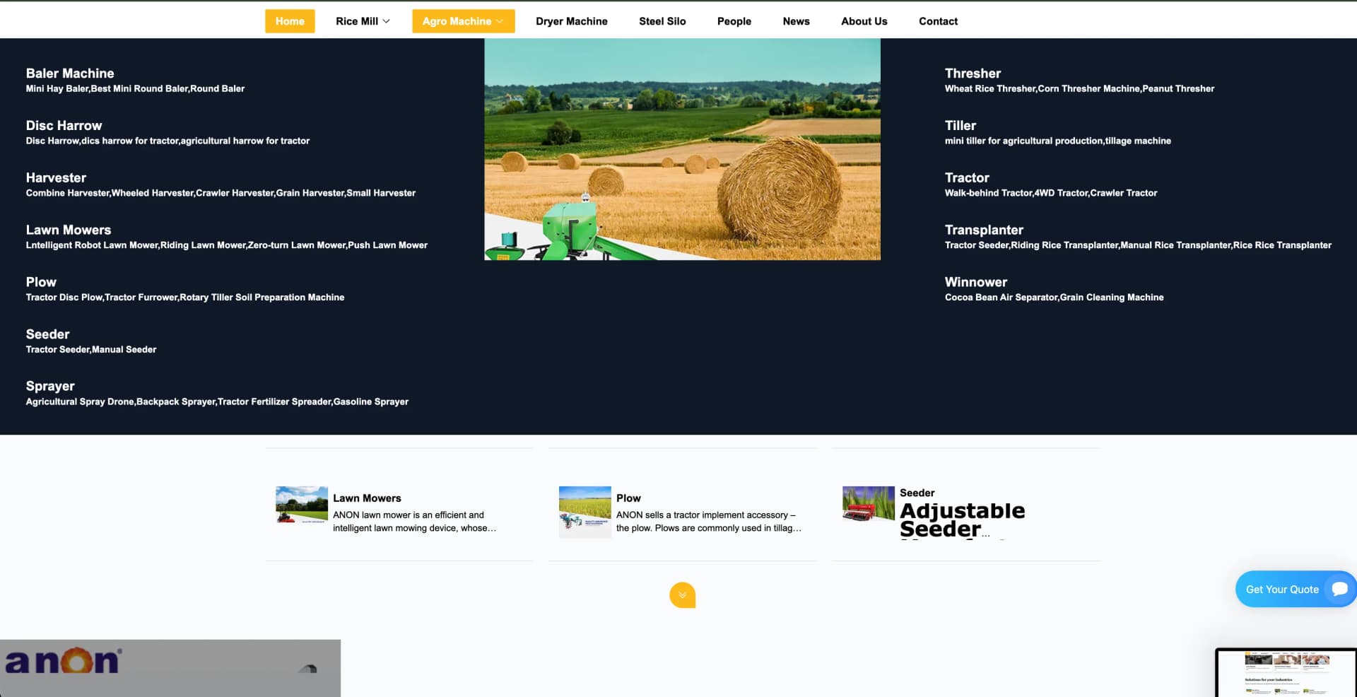
Task: Open the Plow thumbnail image
Action: (x=584, y=512)
